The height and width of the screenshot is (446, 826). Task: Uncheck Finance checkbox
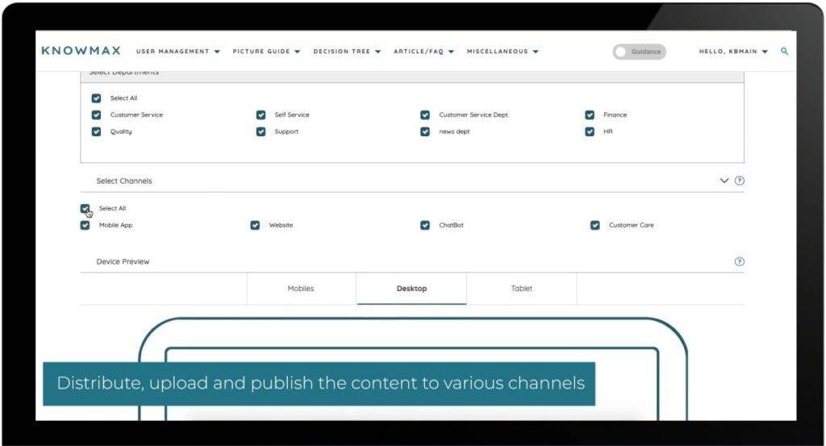(590, 115)
